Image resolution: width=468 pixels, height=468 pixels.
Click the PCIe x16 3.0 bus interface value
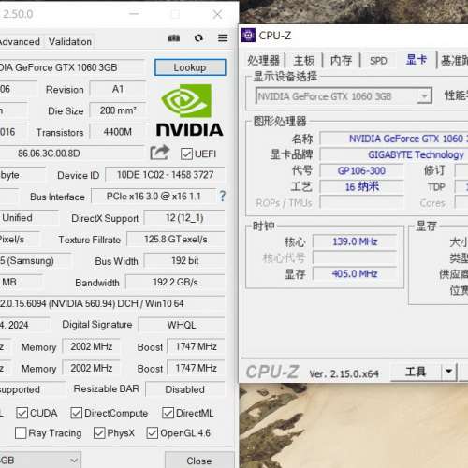pyautogui.click(x=154, y=197)
